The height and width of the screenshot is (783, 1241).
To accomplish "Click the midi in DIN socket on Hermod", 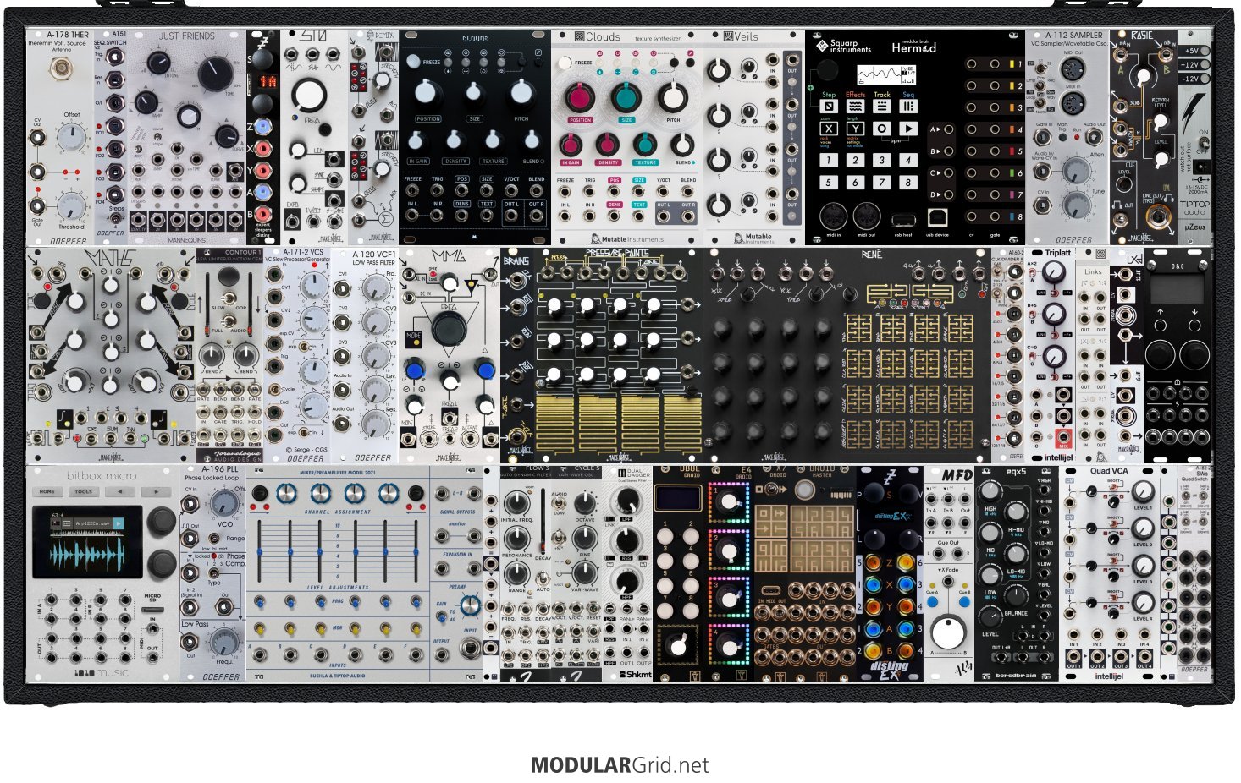I will (x=833, y=216).
